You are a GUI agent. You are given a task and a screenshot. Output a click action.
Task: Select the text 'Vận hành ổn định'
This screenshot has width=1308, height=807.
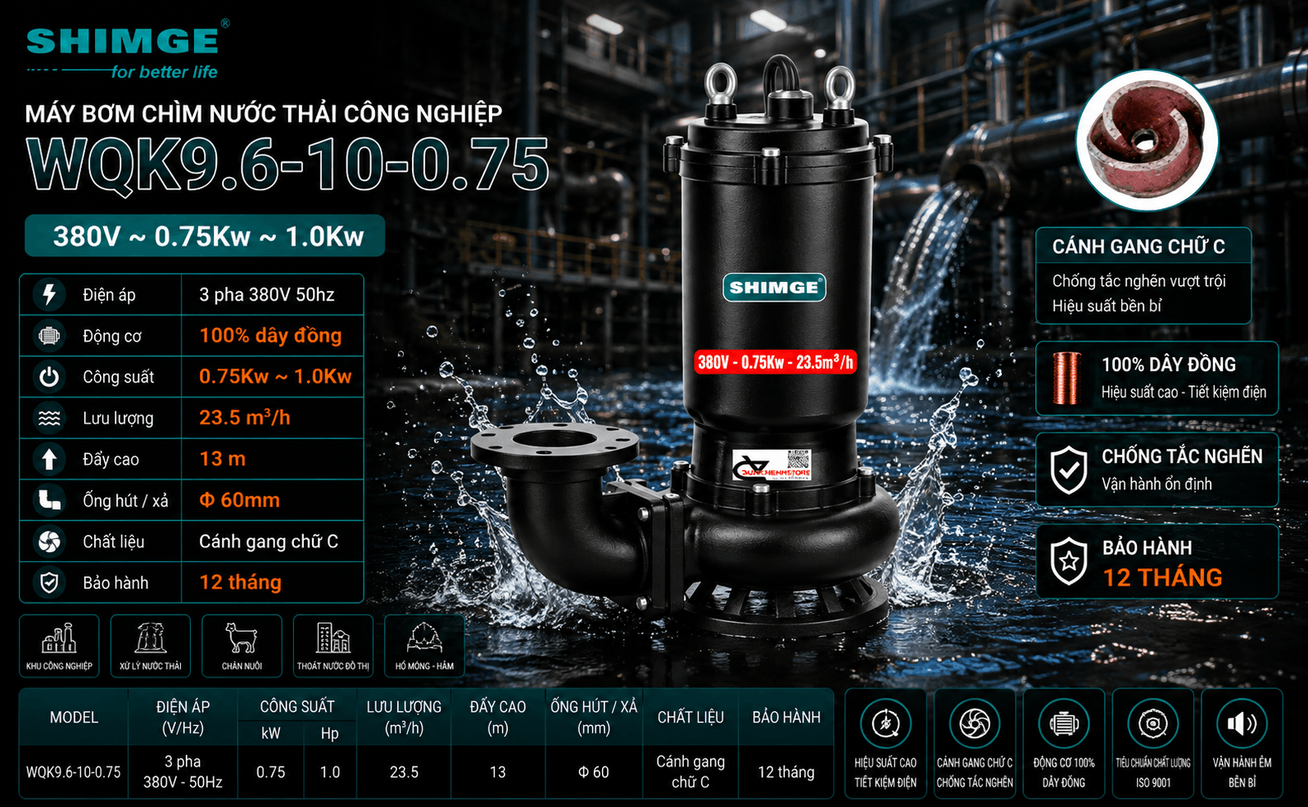pos(1156,484)
